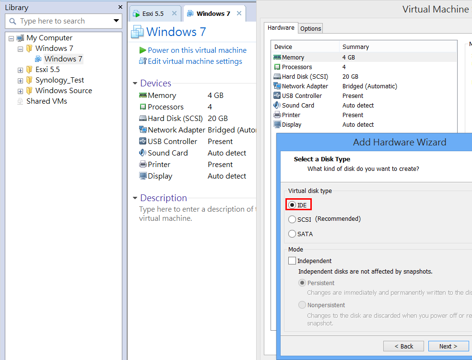This screenshot has width=472, height=360.
Task: Click the USB Controller icon in Devices list
Action: tap(142, 141)
